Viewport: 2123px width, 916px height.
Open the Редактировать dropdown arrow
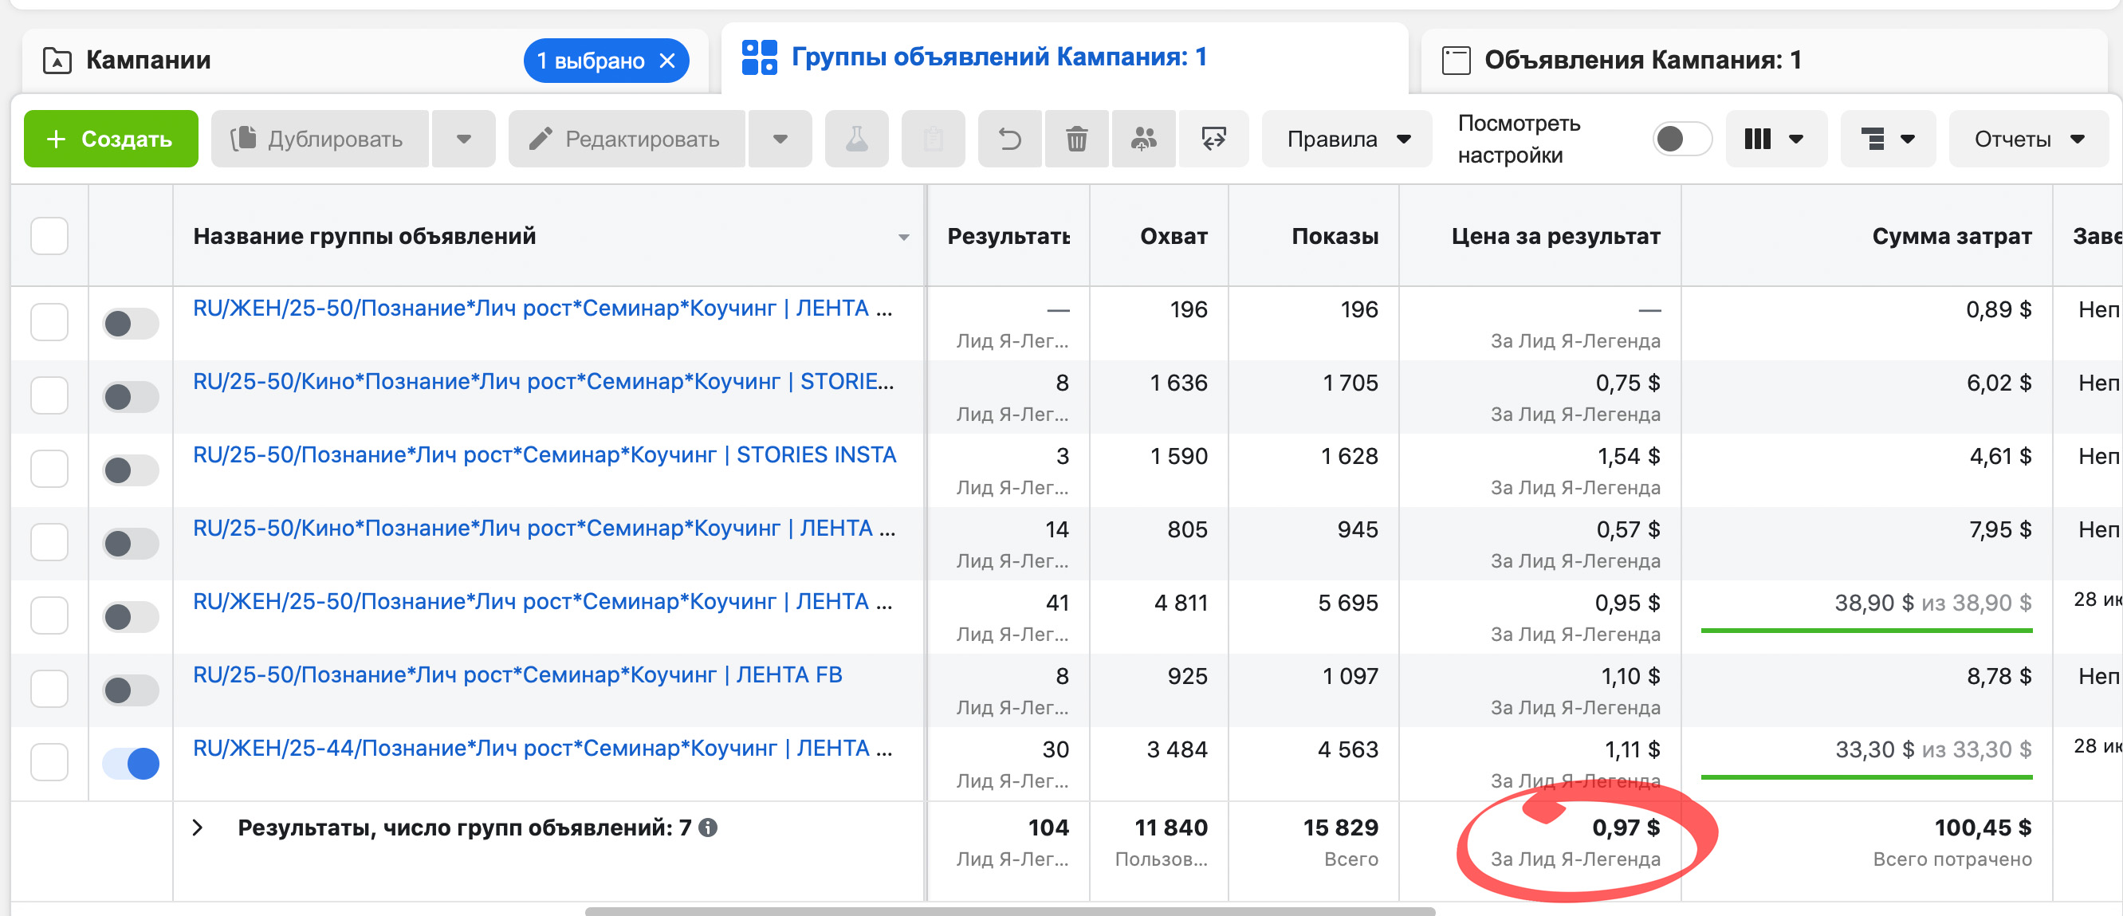780,139
